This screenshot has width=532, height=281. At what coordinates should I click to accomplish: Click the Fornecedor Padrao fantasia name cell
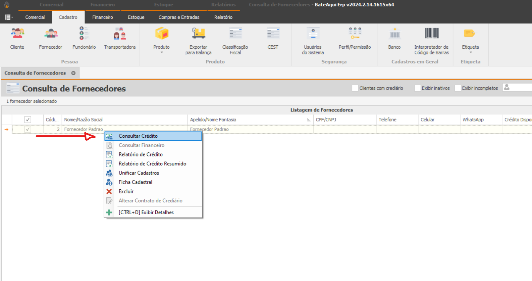(x=250, y=129)
